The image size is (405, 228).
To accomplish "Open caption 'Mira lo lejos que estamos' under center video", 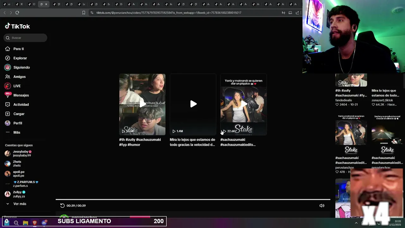I will (192, 142).
